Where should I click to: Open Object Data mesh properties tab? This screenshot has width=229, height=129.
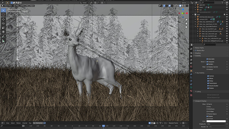pos(191,88)
